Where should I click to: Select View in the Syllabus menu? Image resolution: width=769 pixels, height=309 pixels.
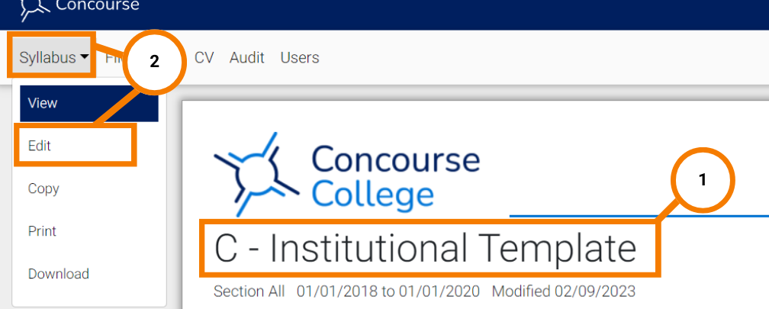pos(89,103)
